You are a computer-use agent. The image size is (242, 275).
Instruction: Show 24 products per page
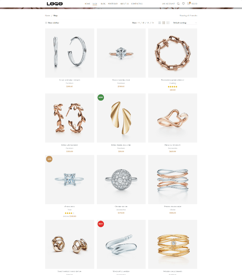click(x=153, y=23)
